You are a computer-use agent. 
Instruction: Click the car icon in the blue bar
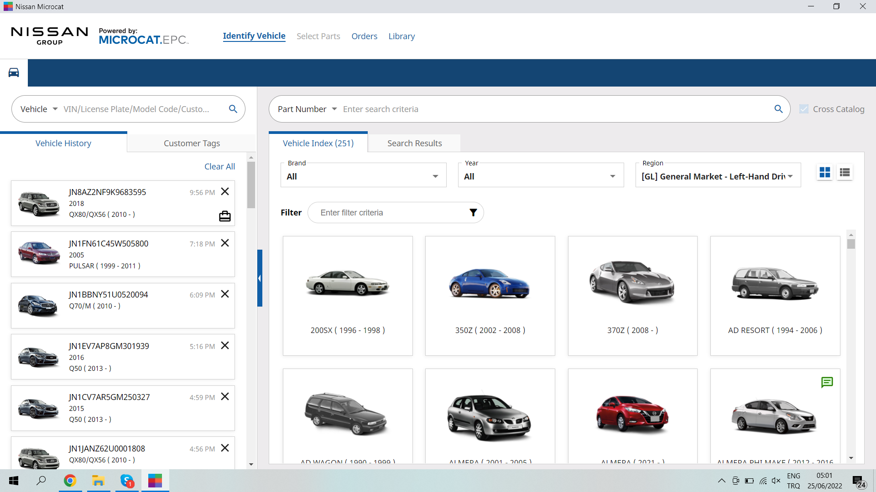pyautogui.click(x=14, y=72)
